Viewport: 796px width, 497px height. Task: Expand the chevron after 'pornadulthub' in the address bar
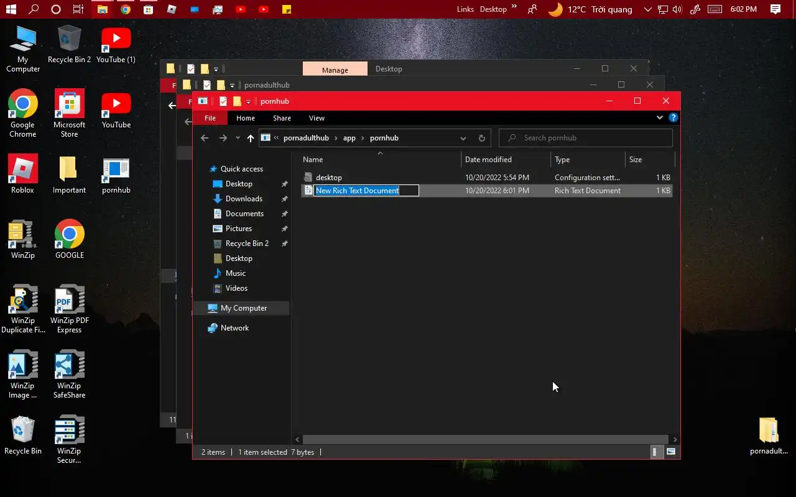336,138
